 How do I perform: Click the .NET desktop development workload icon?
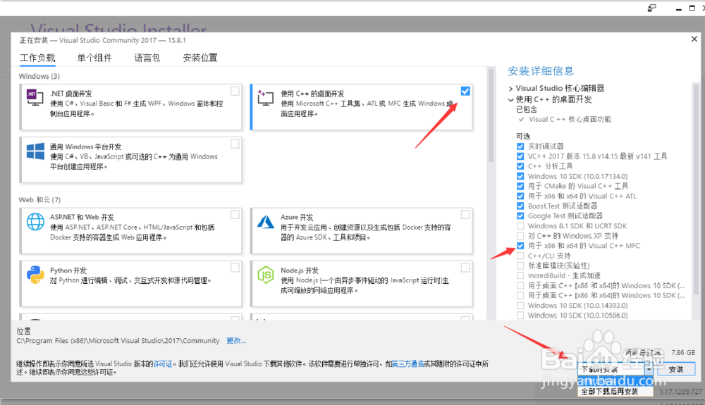pos(35,96)
